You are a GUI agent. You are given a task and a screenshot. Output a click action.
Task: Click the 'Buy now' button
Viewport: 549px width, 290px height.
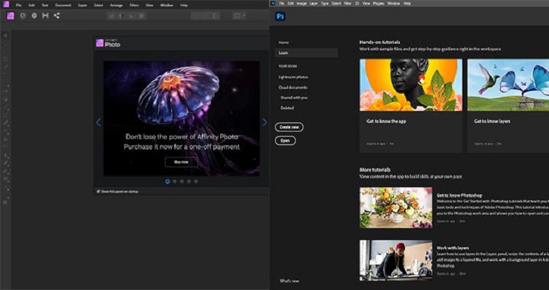pyautogui.click(x=181, y=162)
